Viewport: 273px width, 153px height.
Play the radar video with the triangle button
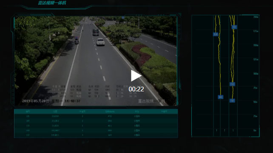point(136,76)
